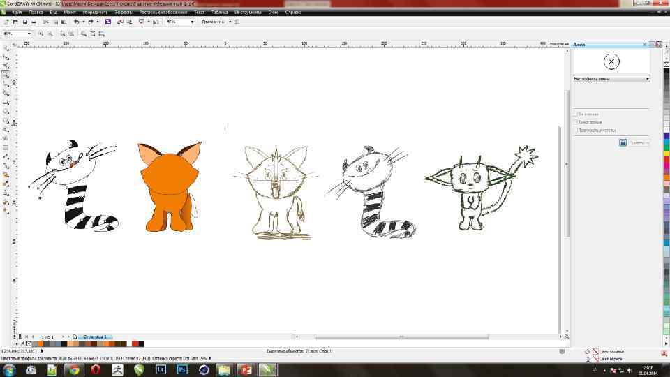Screen dimensions: 670x377
Task: Pick the orange swatch in document palette
Action: (x=40, y=343)
